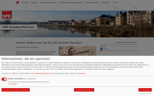Click the SPD Pieschen logo

[7, 15]
